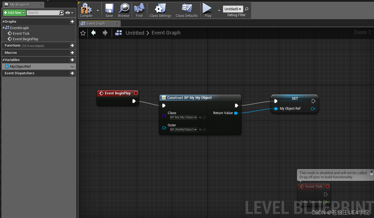The image size is (374, 218).
Task: Collapse the Variables section
Action: (x=3, y=60)
